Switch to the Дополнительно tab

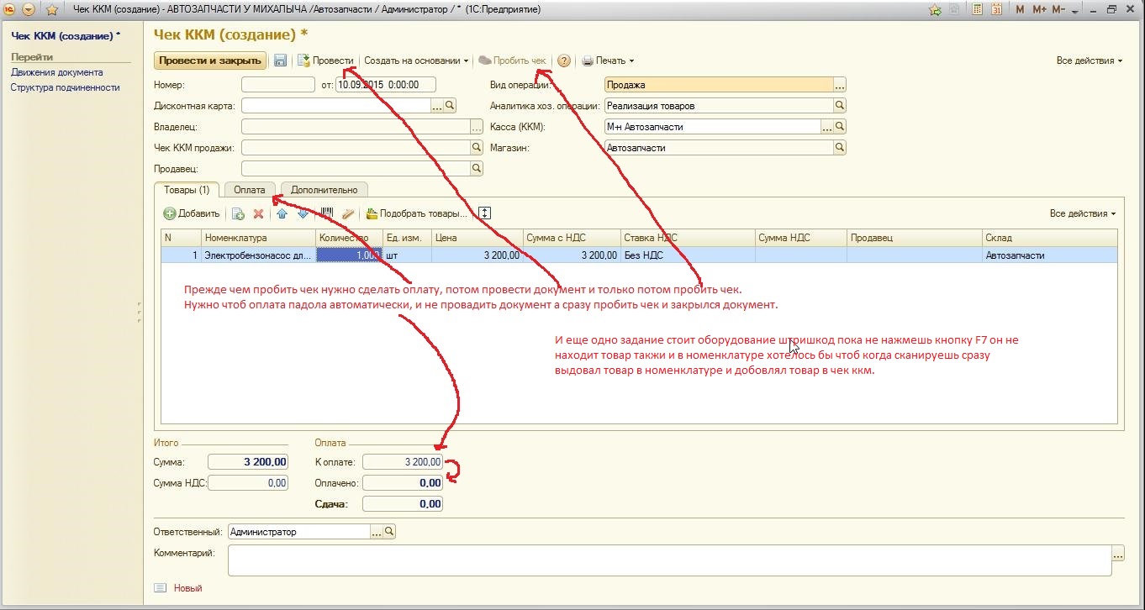[325, 190]
